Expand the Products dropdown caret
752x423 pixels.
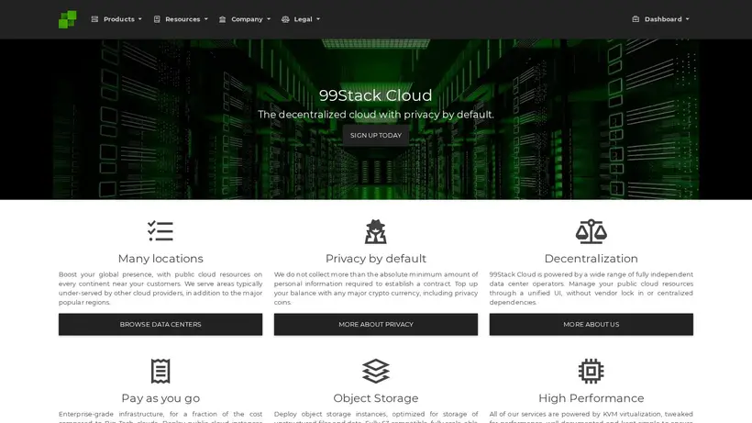coord(140,19)
